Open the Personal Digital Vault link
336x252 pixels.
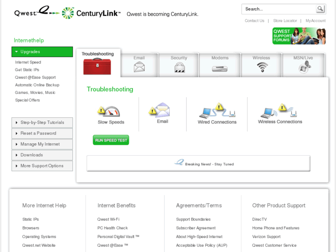(x=118, y=237)
